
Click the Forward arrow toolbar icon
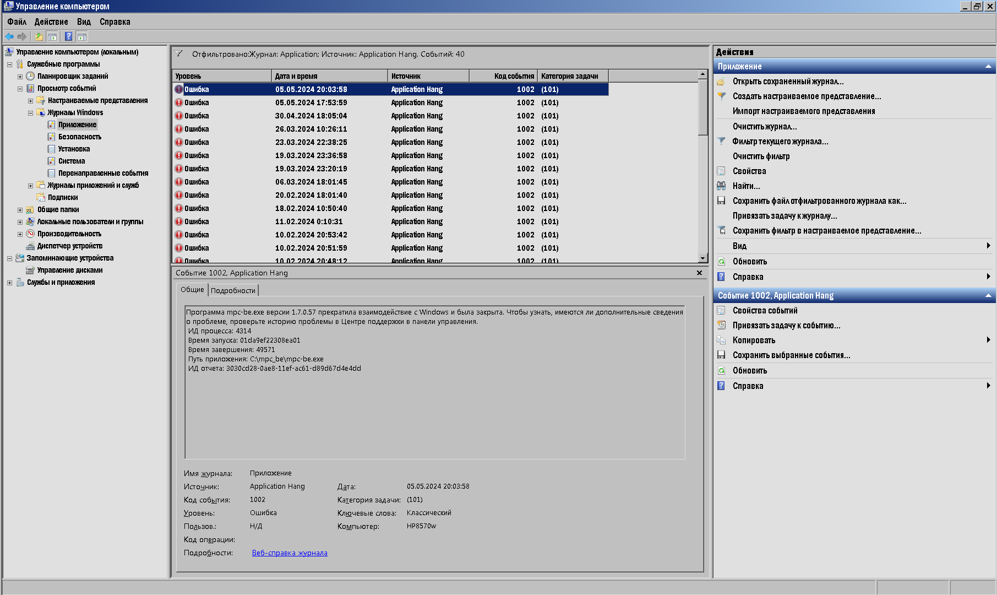pyautogui.click(x=22, y=37)
